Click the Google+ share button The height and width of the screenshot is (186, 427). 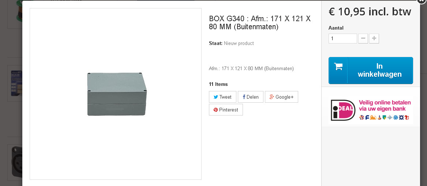coord(281,97)
